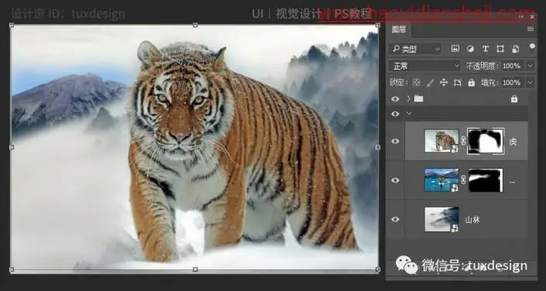Click the 填充 fill value field
The height and width of the screenshot is (291, 546).
click(x=513, y=83)
